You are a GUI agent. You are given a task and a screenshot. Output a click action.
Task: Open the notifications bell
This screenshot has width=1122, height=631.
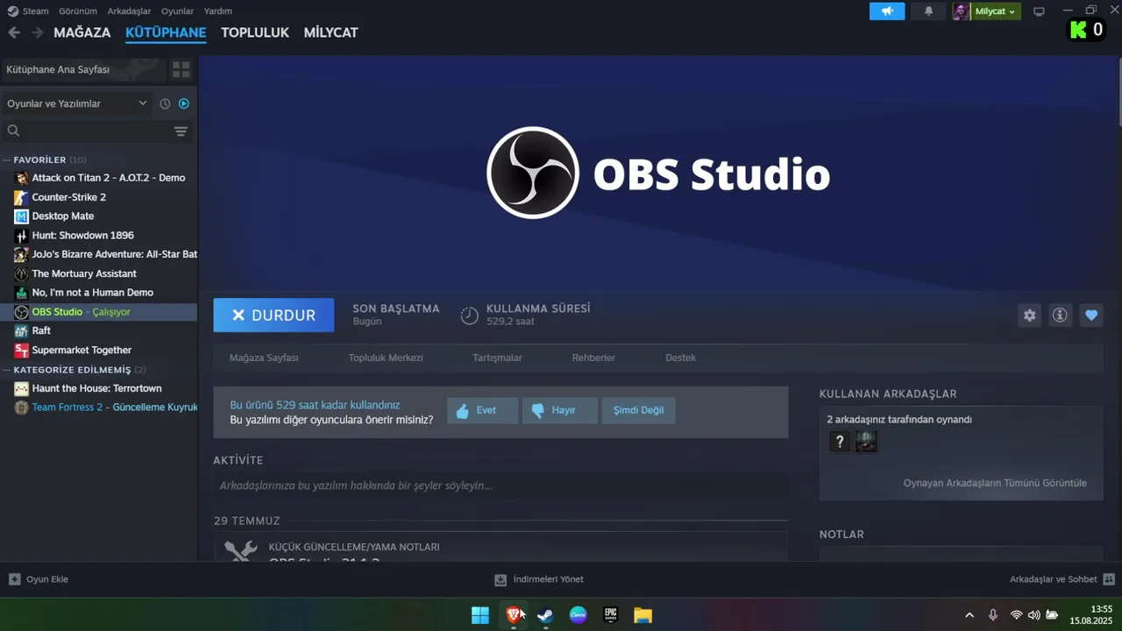point(928,11)
